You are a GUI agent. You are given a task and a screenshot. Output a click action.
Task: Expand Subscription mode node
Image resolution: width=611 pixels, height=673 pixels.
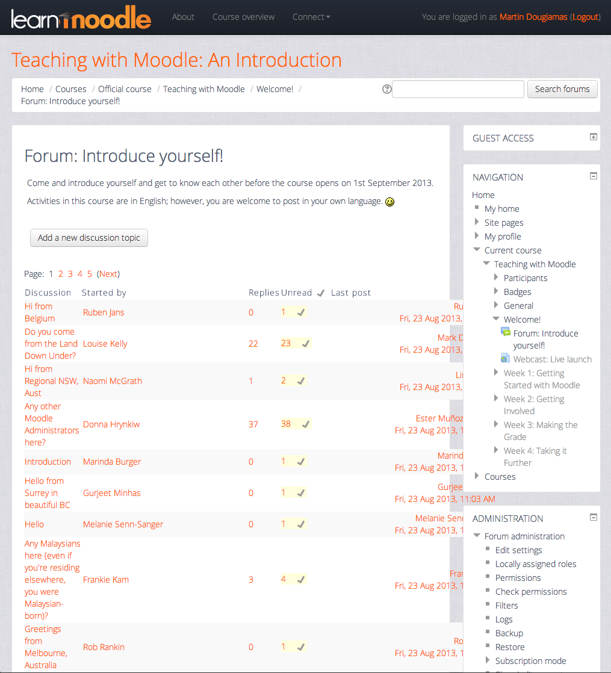coord(488,660)
